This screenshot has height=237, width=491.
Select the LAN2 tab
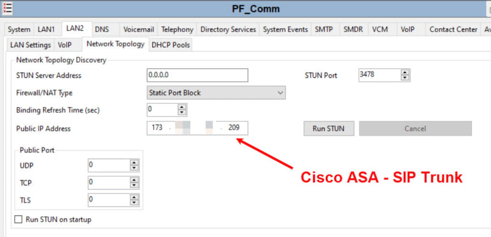[75, 28]
